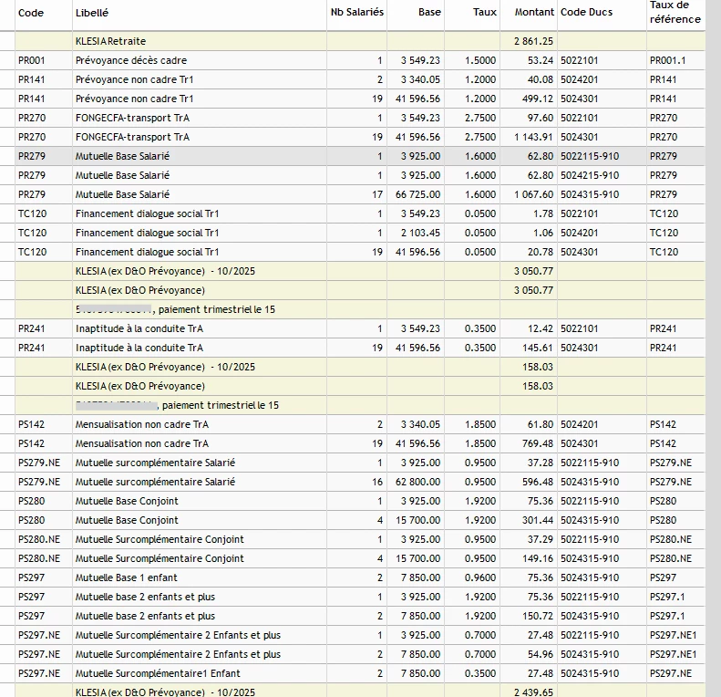Select the Taux de référence header
This screenshot has height=697, width=721.
(x=675, y=13)
